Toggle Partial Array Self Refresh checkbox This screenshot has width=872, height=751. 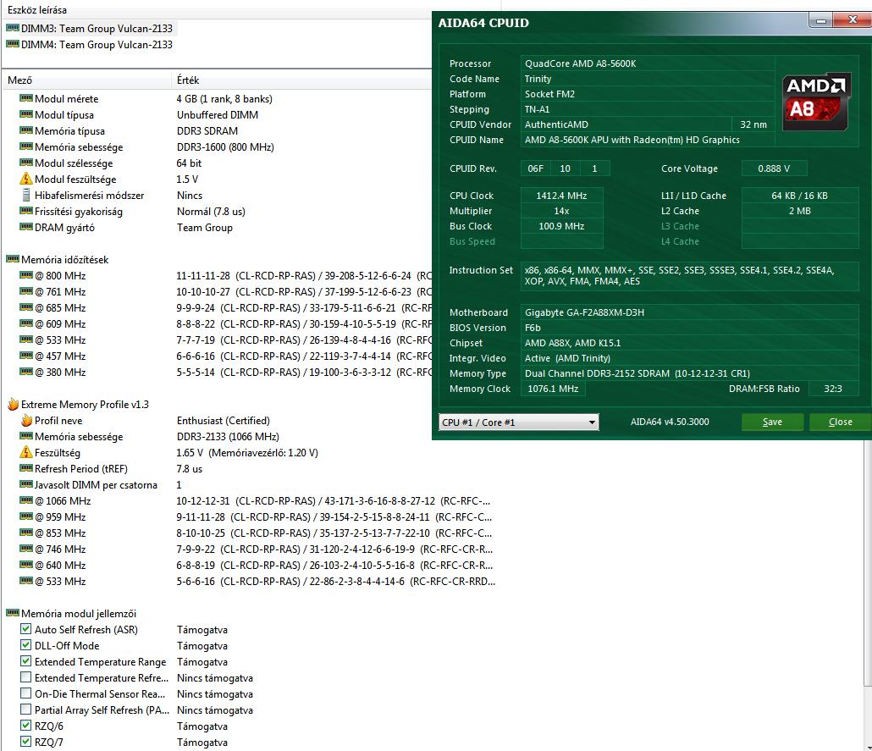[25, 710]
